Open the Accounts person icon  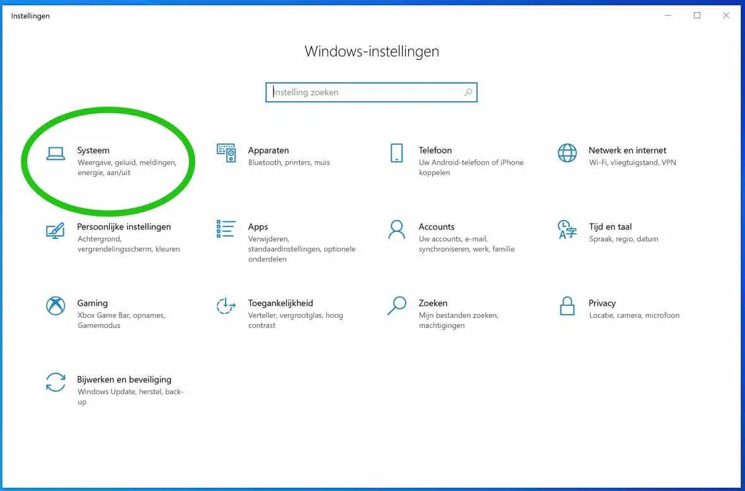click(396, 229)
